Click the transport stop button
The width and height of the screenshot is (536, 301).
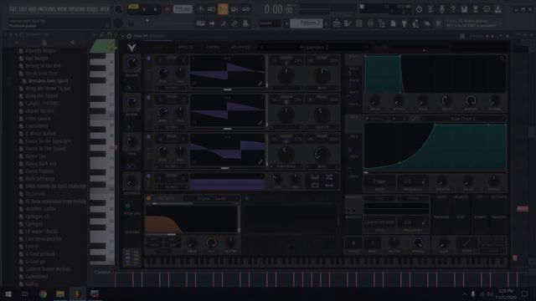[x=155, y=10]
